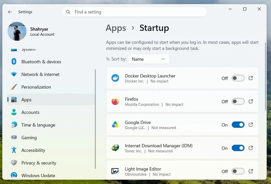Click the main content vertical scrollbar
Viewport: 271px width, 184px height.
pyautogui.click(x=266, y=76)
